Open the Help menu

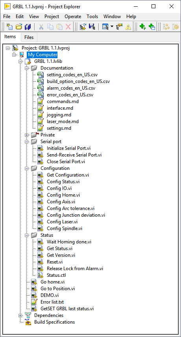pos(131,17)
